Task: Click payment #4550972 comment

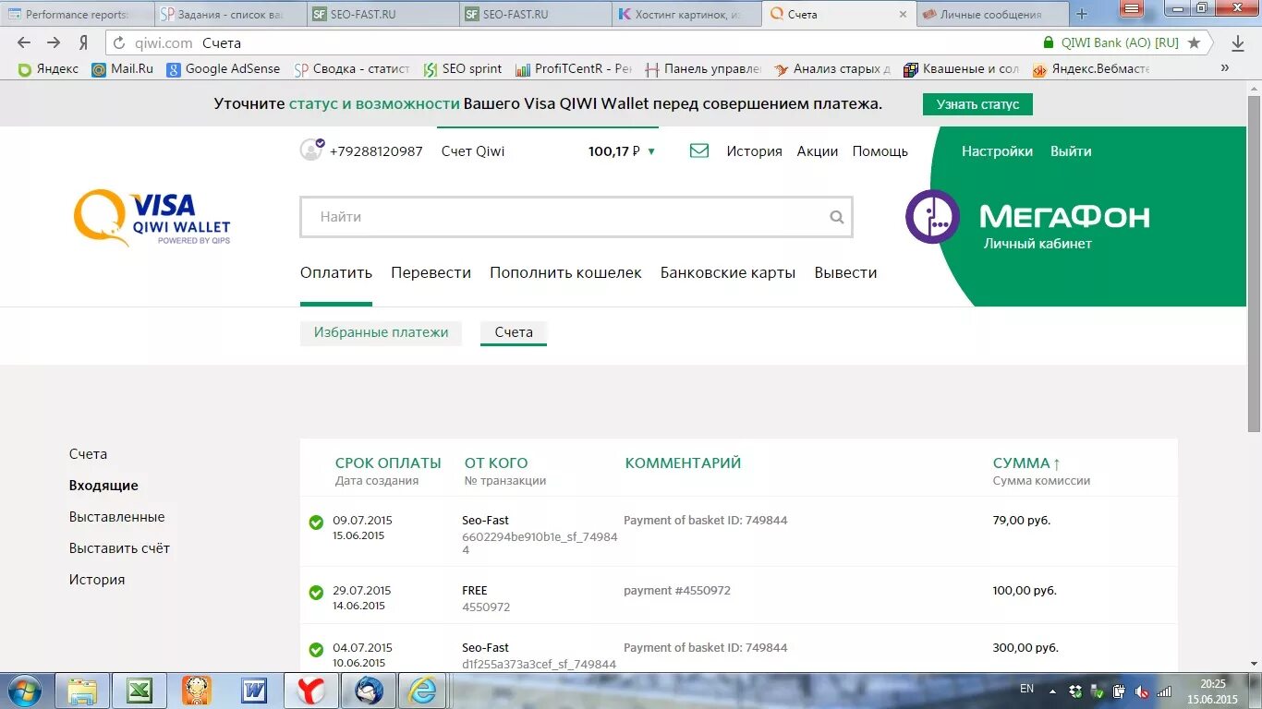Action: pos(677,590)
